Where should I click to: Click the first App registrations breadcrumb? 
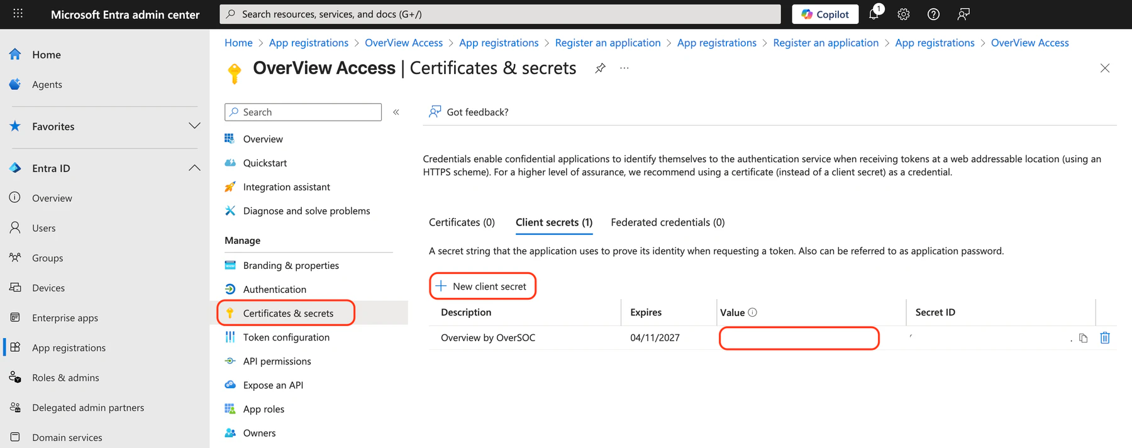pos(309,43)
